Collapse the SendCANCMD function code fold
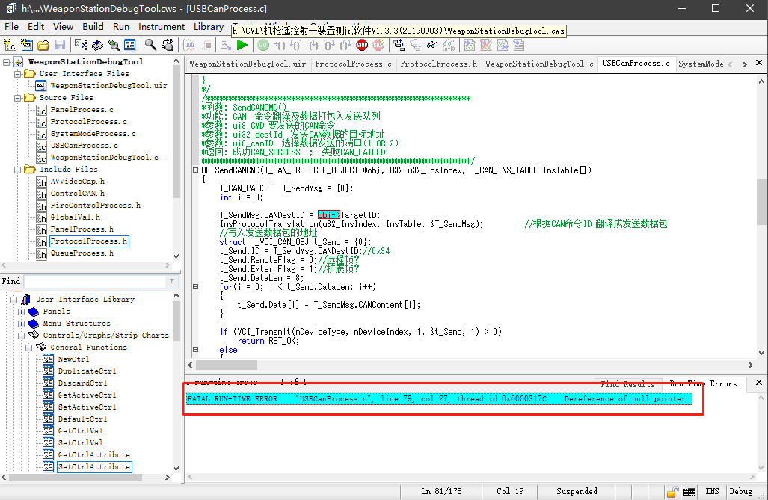The image size is (768, 500). (x=195, y=170)
